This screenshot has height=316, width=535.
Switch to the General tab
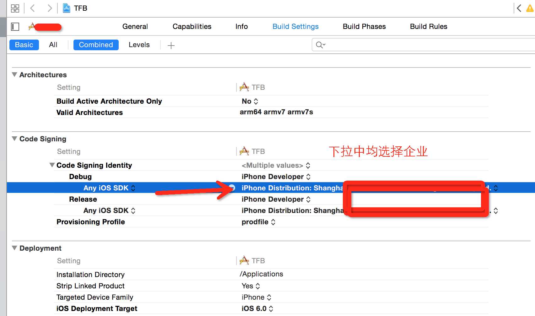pyautogui.click(x=135, y=26)
